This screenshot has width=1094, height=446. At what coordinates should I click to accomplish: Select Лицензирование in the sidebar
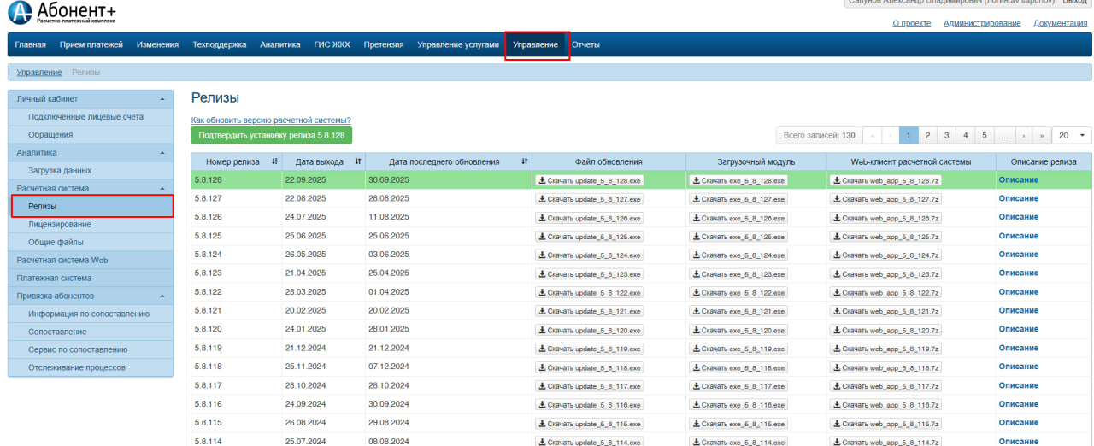pos(60,225)
